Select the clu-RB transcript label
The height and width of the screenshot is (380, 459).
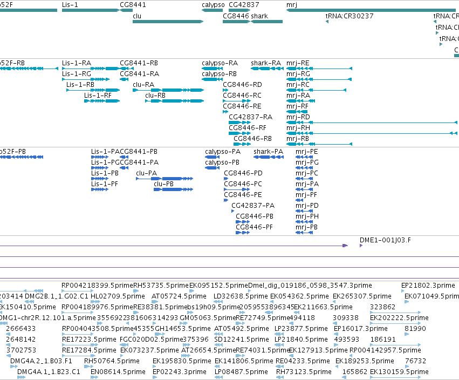[x=155, y=96]
